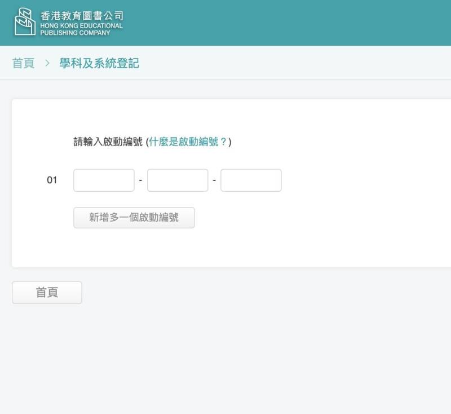
Task: Click the 新增多一個啟動編號 button
Action: (x=134, y=218)
